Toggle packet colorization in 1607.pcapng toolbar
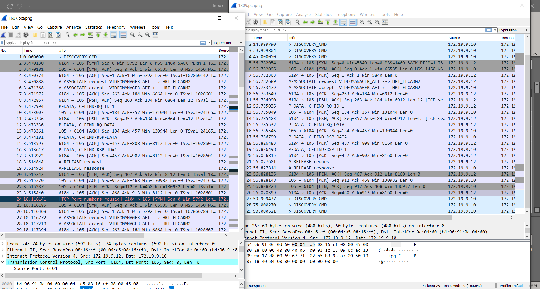 point(123,35)
